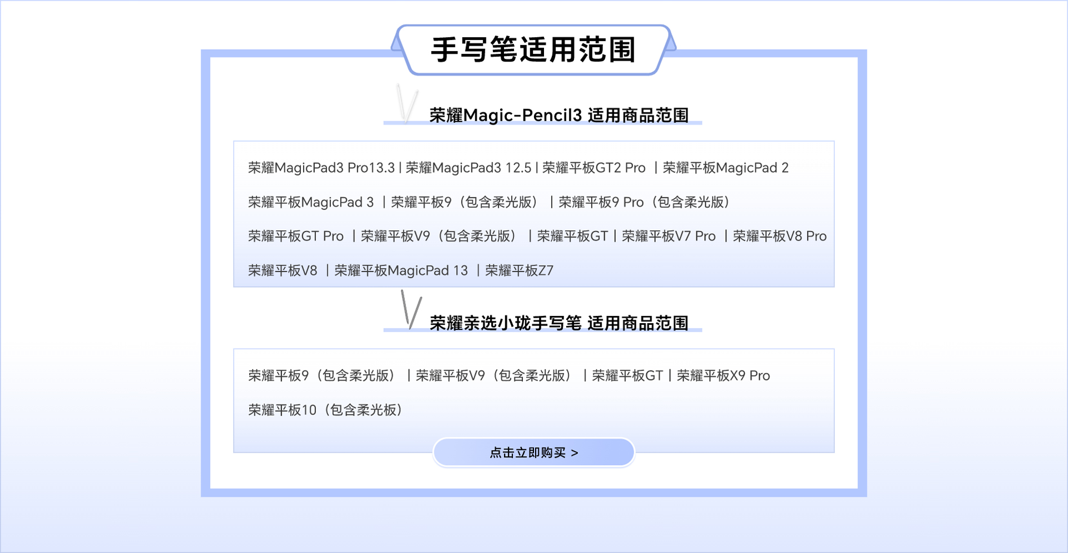Screen dimensions: 1068x553
Task: Click the 手写笔适用范围 title banner
Action: tap(533, 50)
